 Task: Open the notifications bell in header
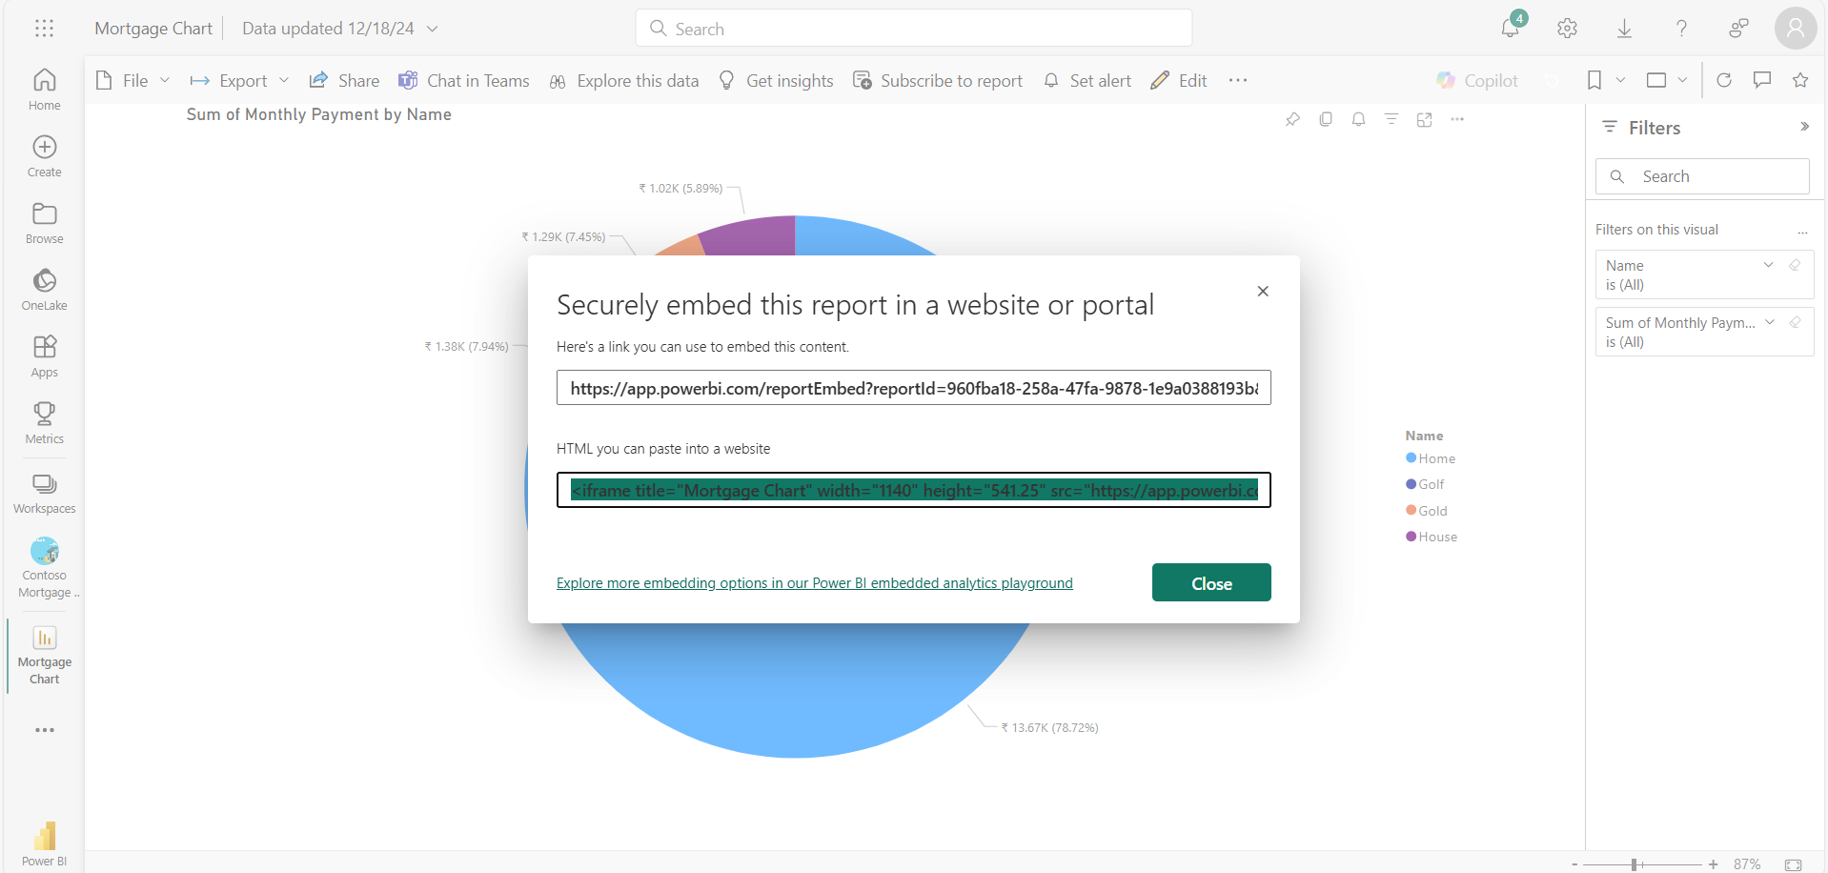pyautogui.click(x=1510, y=29)
